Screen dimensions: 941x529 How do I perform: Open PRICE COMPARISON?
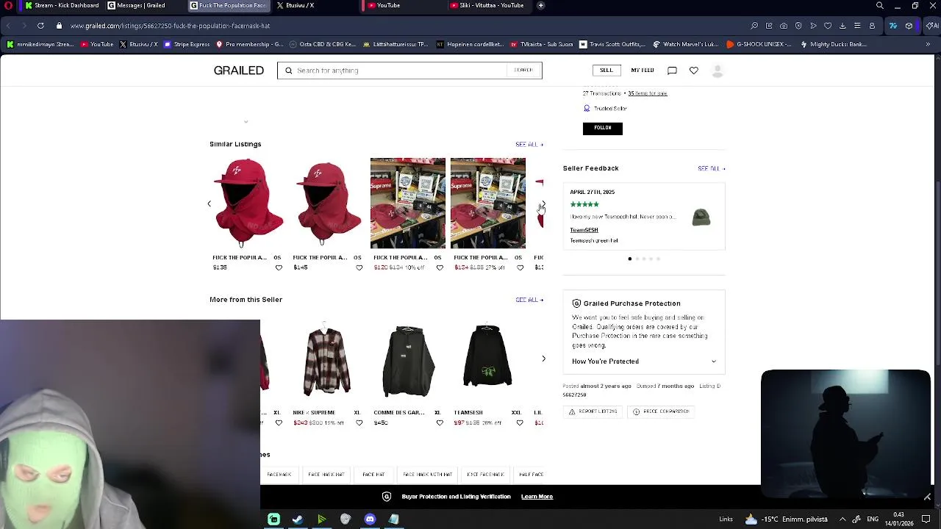pos(660,411)
